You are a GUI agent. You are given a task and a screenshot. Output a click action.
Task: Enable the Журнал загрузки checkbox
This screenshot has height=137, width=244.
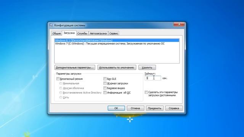coord(105,83)
